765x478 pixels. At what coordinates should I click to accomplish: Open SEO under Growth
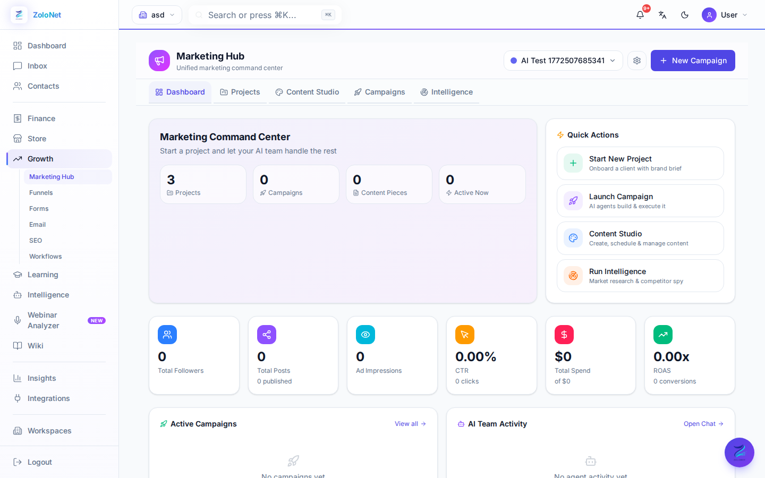[x=68, y=241]
